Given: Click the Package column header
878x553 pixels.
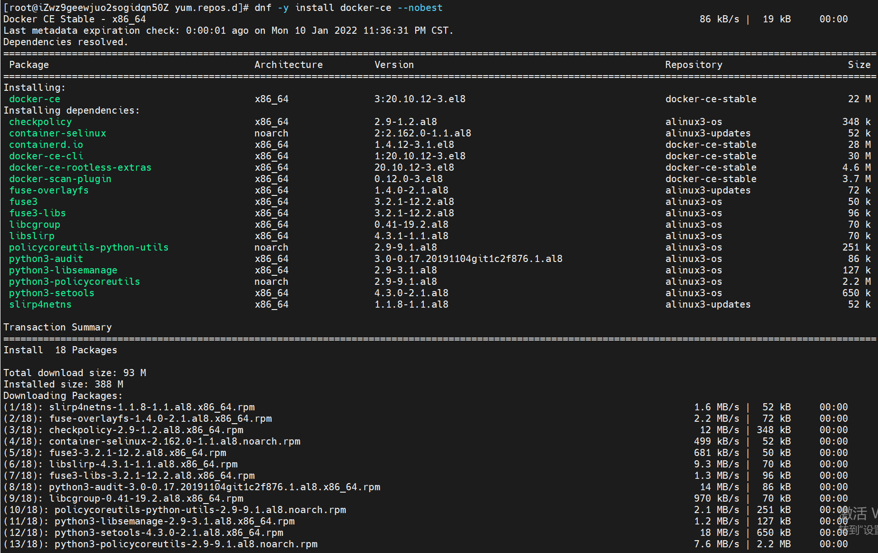Looking at the screenshot, I should (29, 65).
